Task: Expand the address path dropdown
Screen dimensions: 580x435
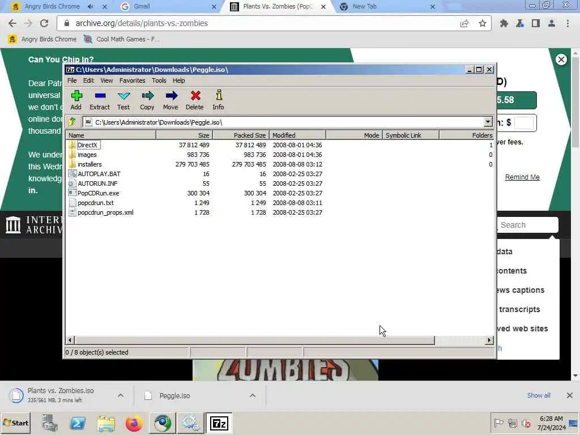Action: point(488,122)
